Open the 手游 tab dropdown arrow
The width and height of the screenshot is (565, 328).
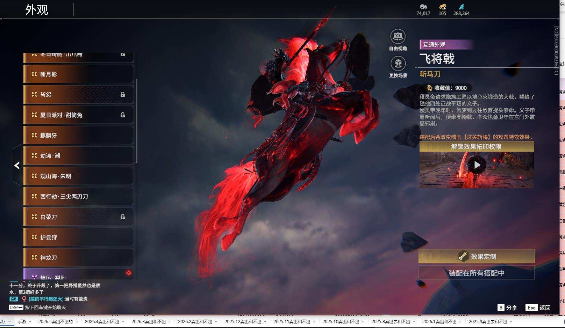click(30, 322)
